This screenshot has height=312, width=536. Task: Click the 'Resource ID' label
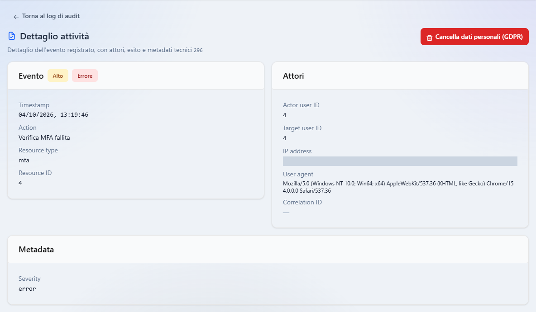[x=35, y=173]
